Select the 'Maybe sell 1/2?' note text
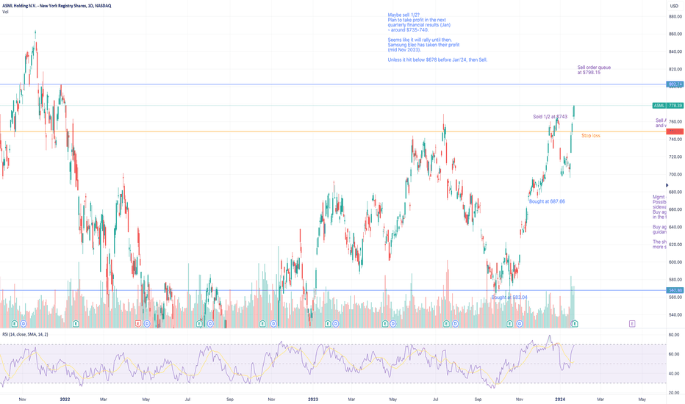 click(404, 15)
